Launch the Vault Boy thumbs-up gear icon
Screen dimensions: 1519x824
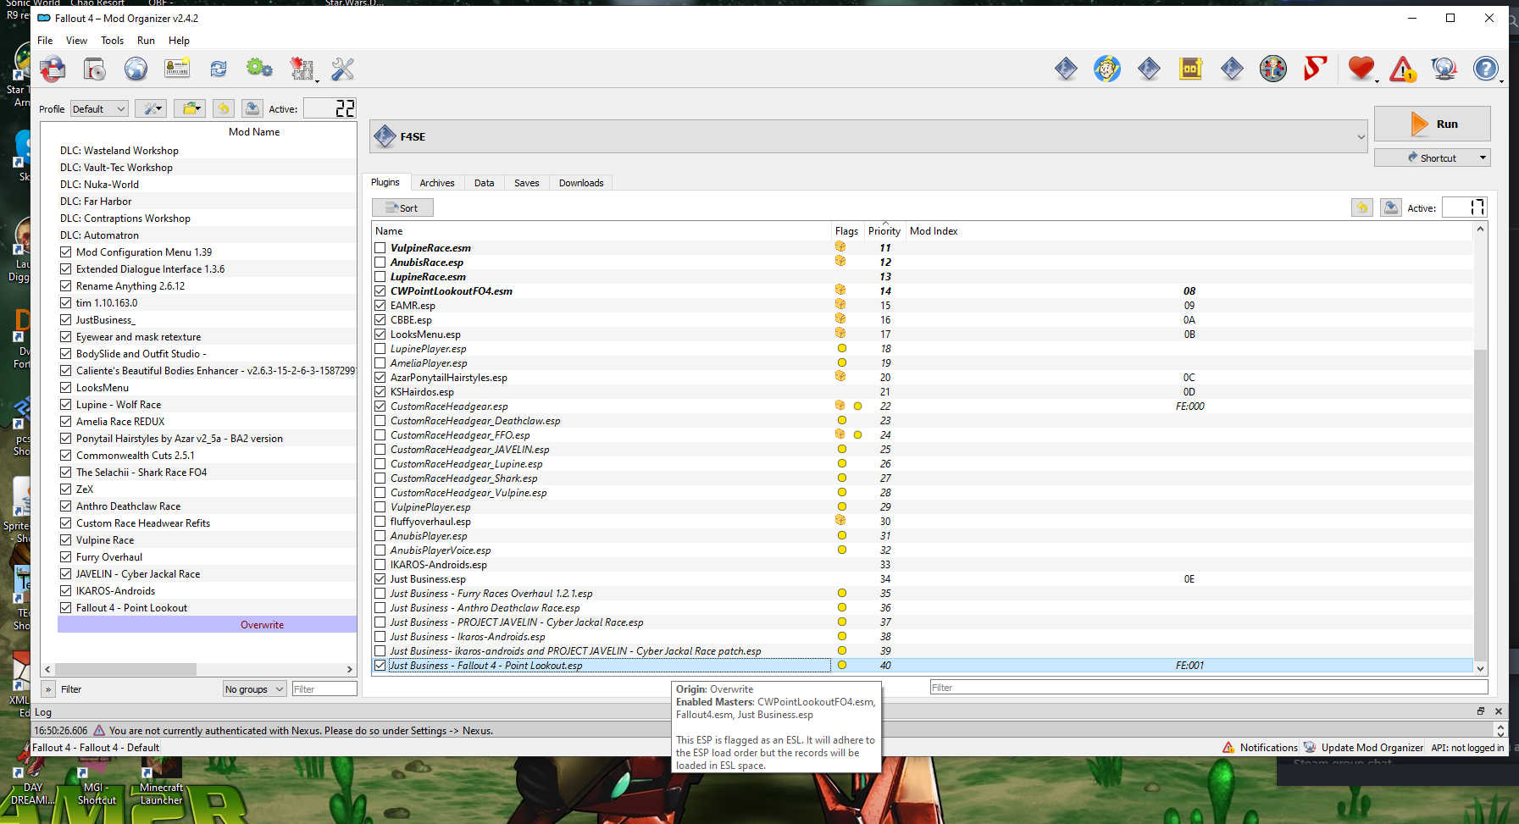coord(1273,69)
